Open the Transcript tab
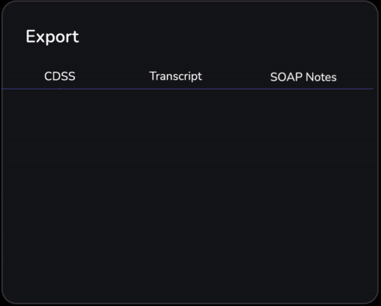381x306 pixels. coord(175,76)
